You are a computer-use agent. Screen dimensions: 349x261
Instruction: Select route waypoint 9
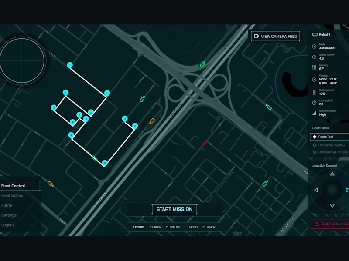(71, 135)
